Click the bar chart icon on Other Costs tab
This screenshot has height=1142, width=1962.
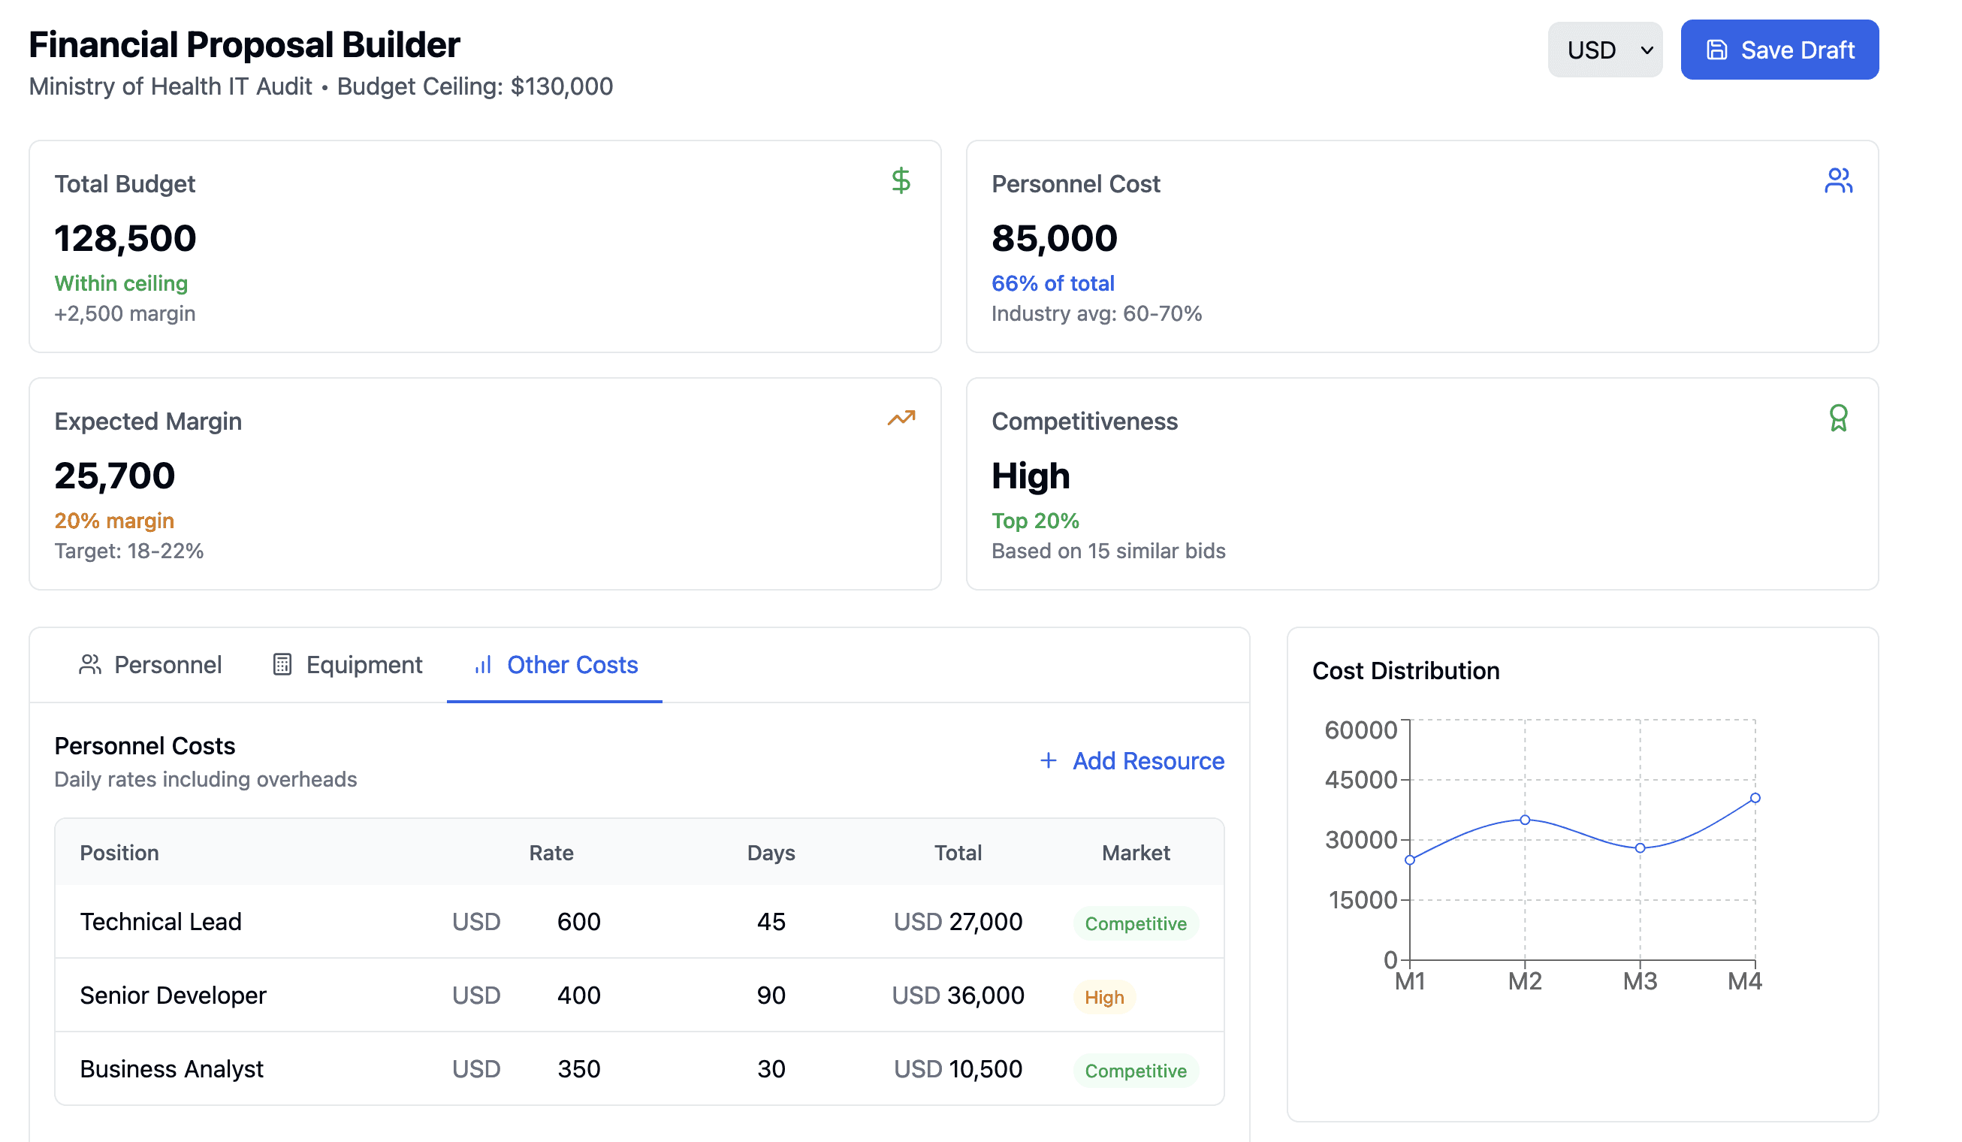point(483,664)
